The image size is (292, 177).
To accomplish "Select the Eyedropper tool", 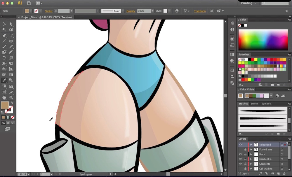I will (4, 80).
